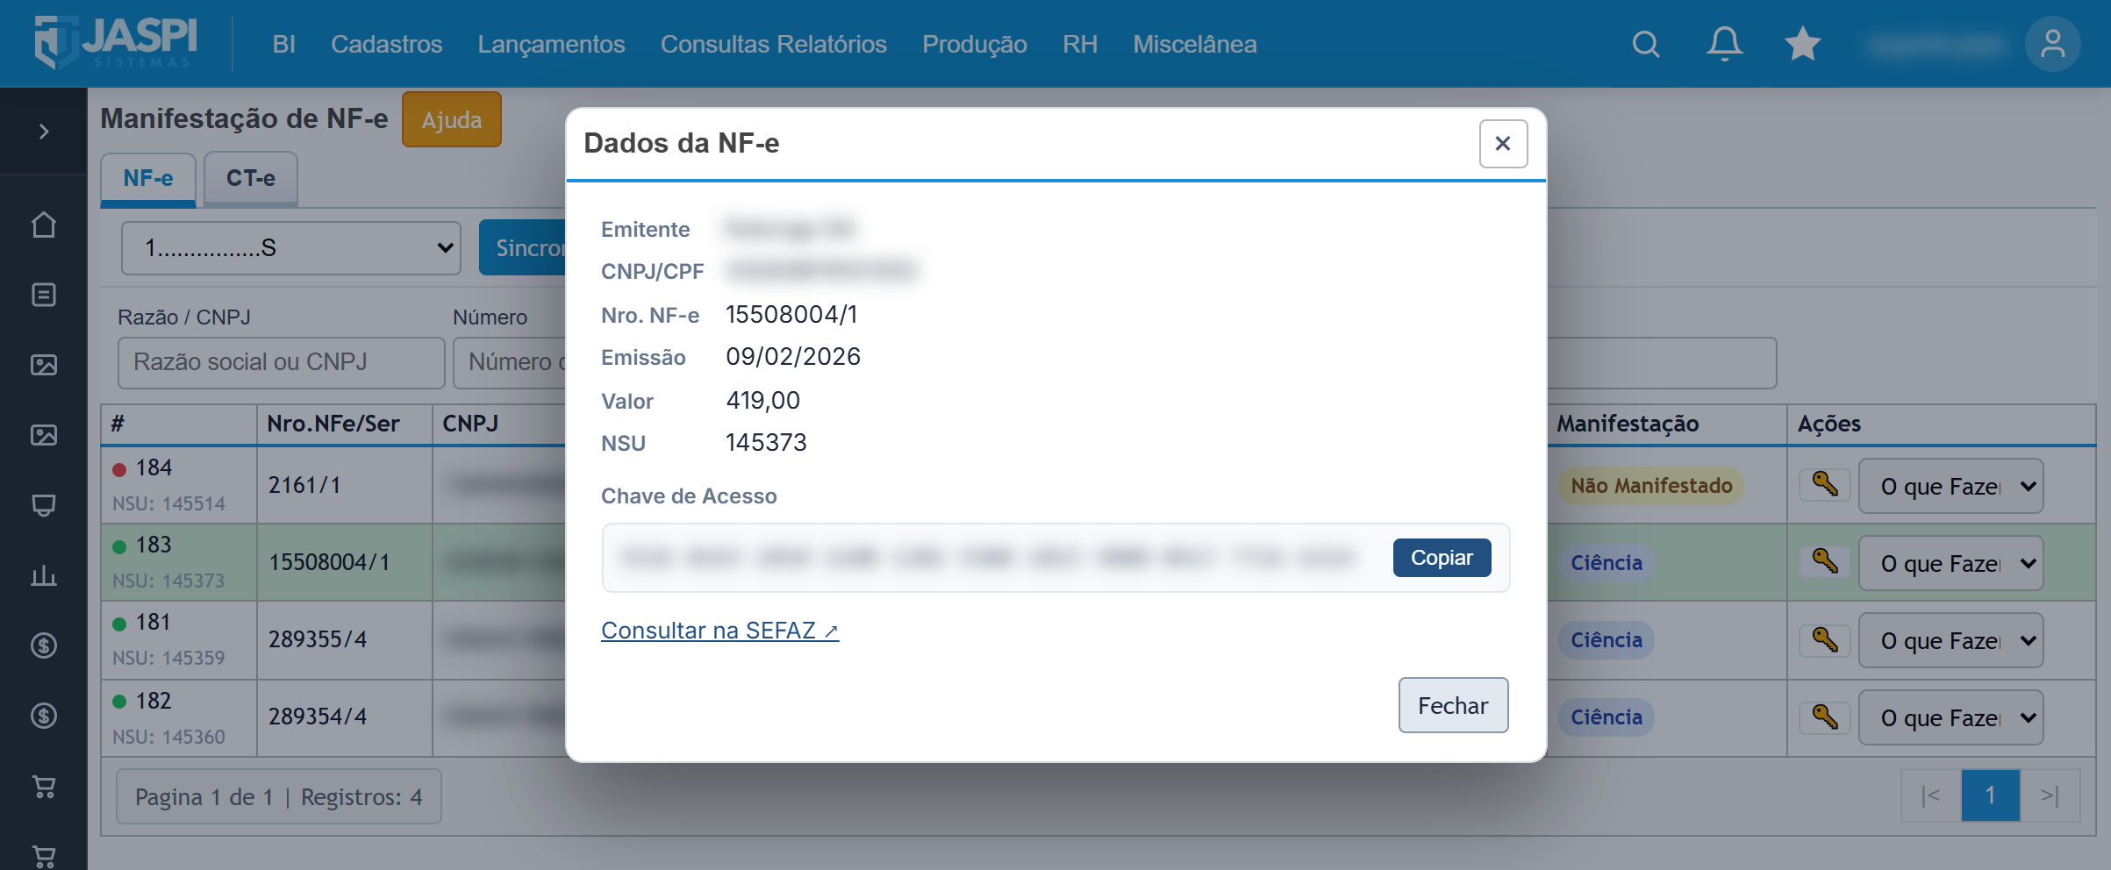Expand the sidebar with the chevron
Viewport: 2111px width, 870px height.
(44, 132)
